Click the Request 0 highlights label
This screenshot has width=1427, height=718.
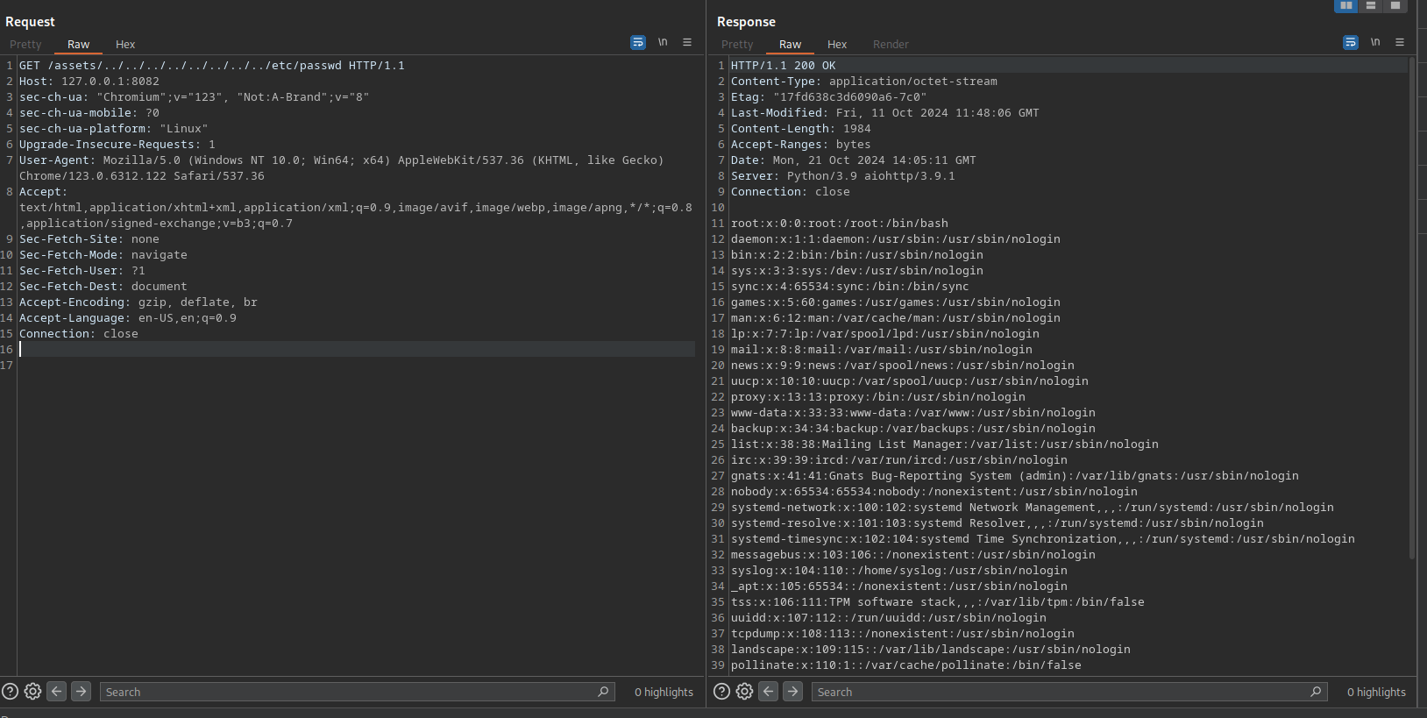(664, 692)
